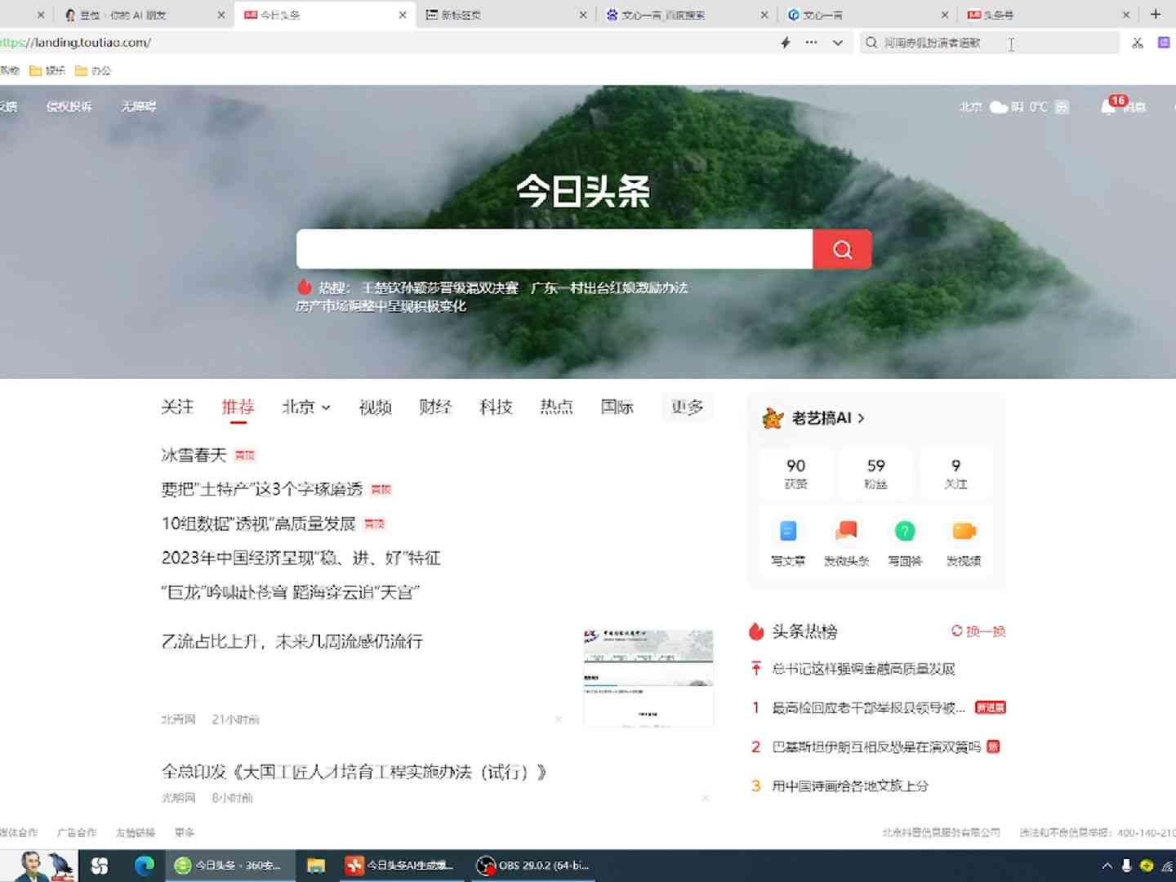Select the 财经 channel tab
Image resolution: width=1176 pixels, height=882 pixels.
[435, 407]
